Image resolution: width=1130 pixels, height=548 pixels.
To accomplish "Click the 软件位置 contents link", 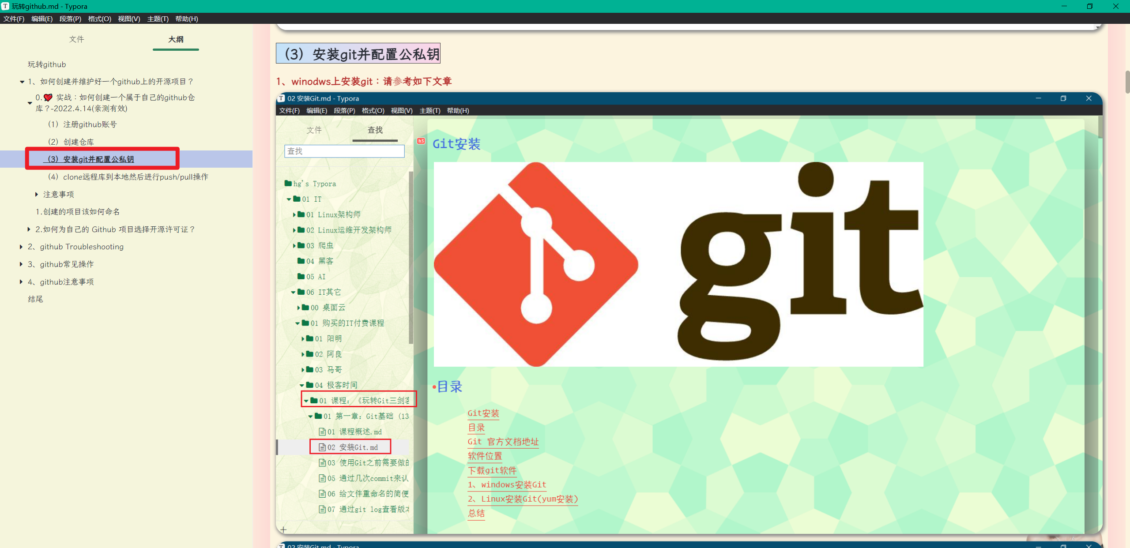I will coord(485,456).
